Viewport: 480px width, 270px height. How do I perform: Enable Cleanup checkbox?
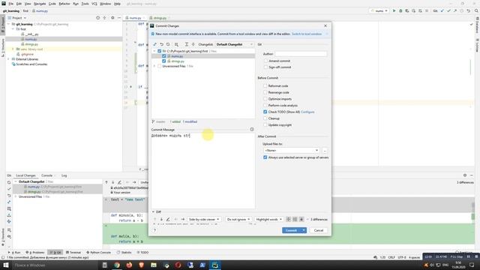pos(265,118)
